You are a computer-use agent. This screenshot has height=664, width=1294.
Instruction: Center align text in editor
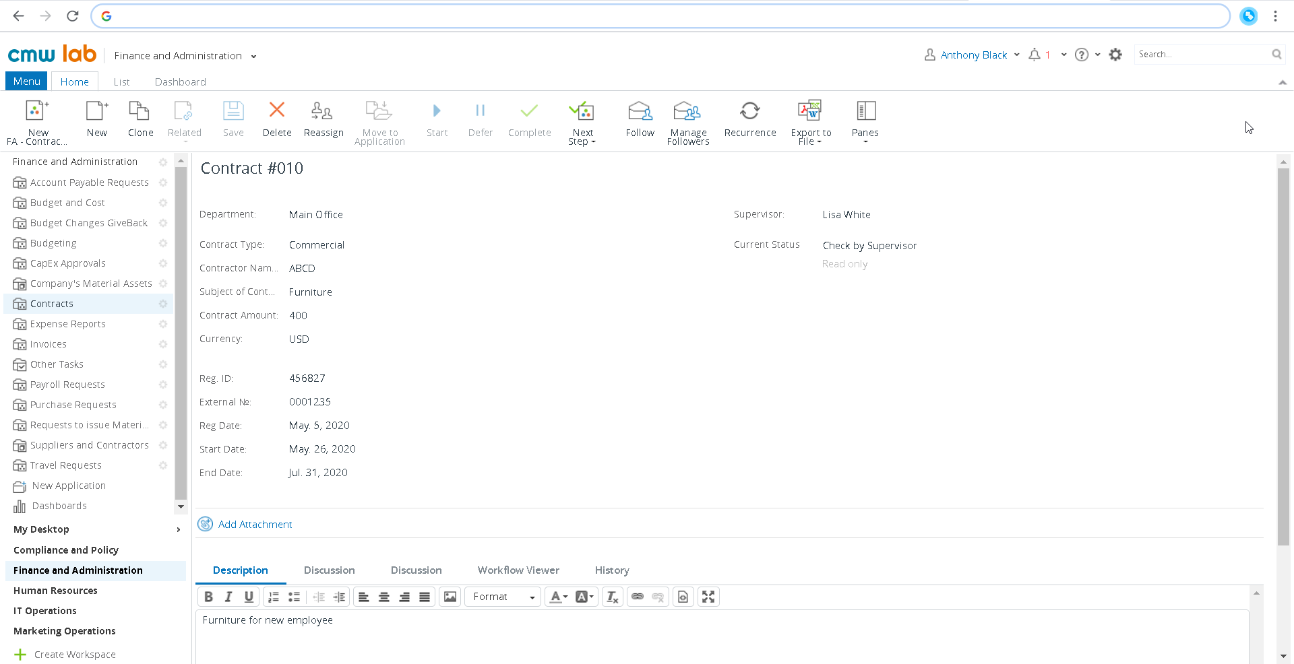pos(384,597)
